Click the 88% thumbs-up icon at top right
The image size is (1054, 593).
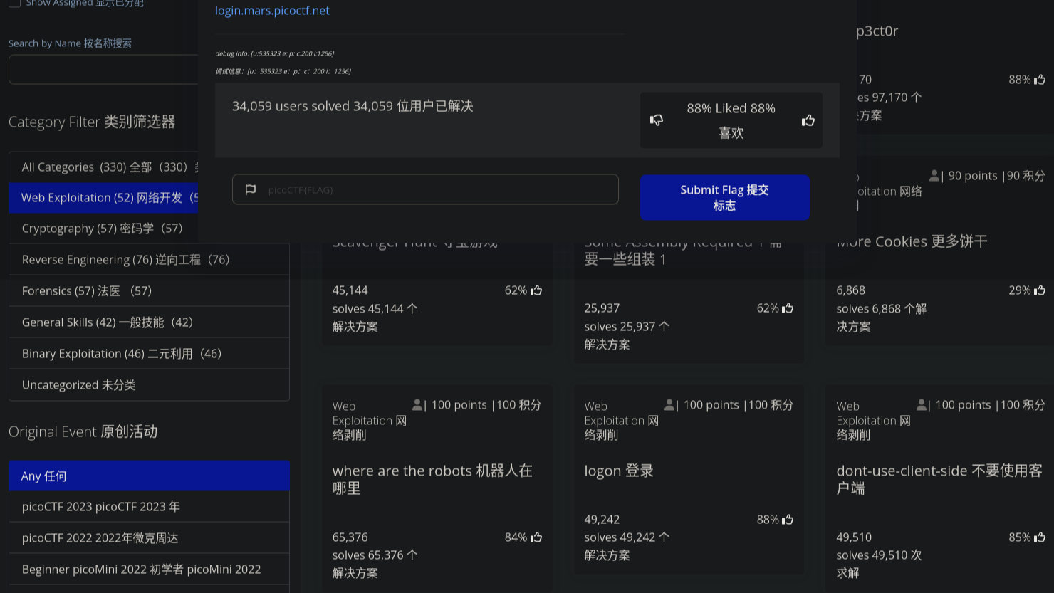[1040, 79]
